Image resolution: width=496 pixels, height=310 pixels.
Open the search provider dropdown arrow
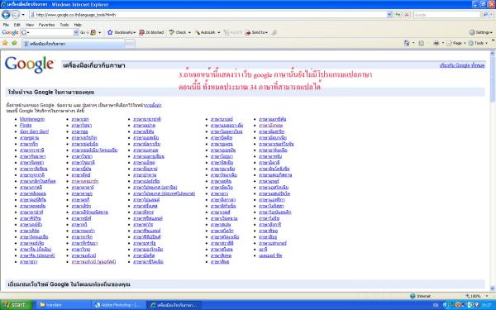[x=492, y=15]
